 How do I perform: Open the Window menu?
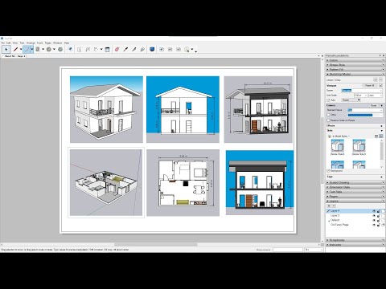click(x=57, y=43)
